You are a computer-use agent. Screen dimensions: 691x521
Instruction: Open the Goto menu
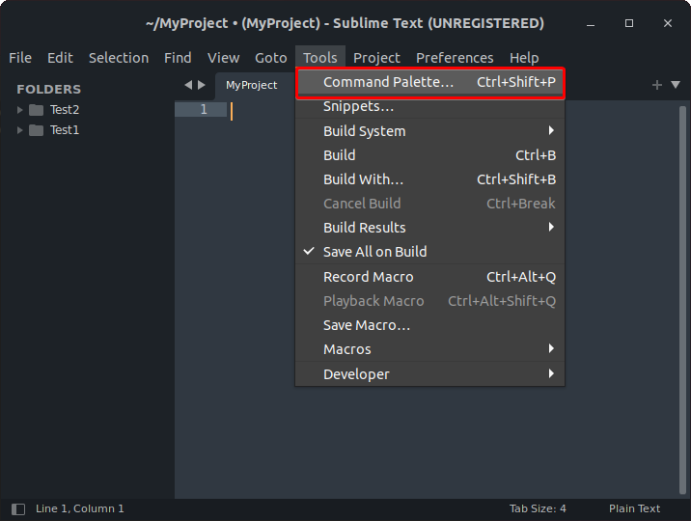(271, 58)
